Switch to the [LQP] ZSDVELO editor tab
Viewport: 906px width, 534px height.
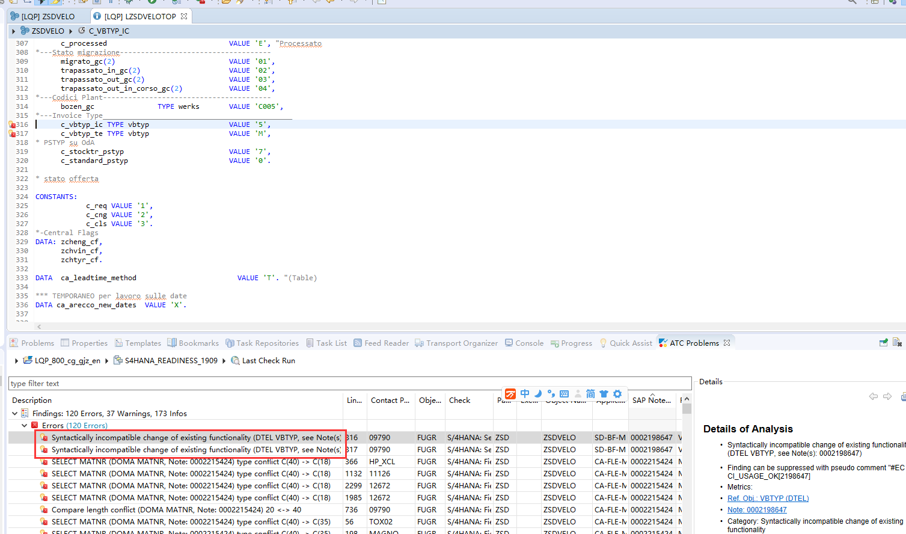pos(47,16)
